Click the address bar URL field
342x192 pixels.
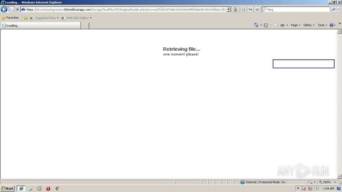[x=123, y=10]
